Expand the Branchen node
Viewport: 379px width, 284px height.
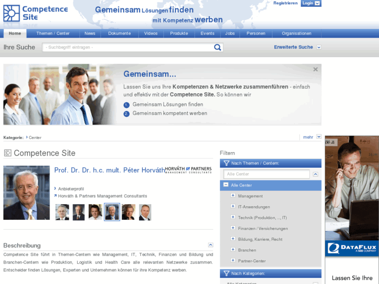click(233, 250)
